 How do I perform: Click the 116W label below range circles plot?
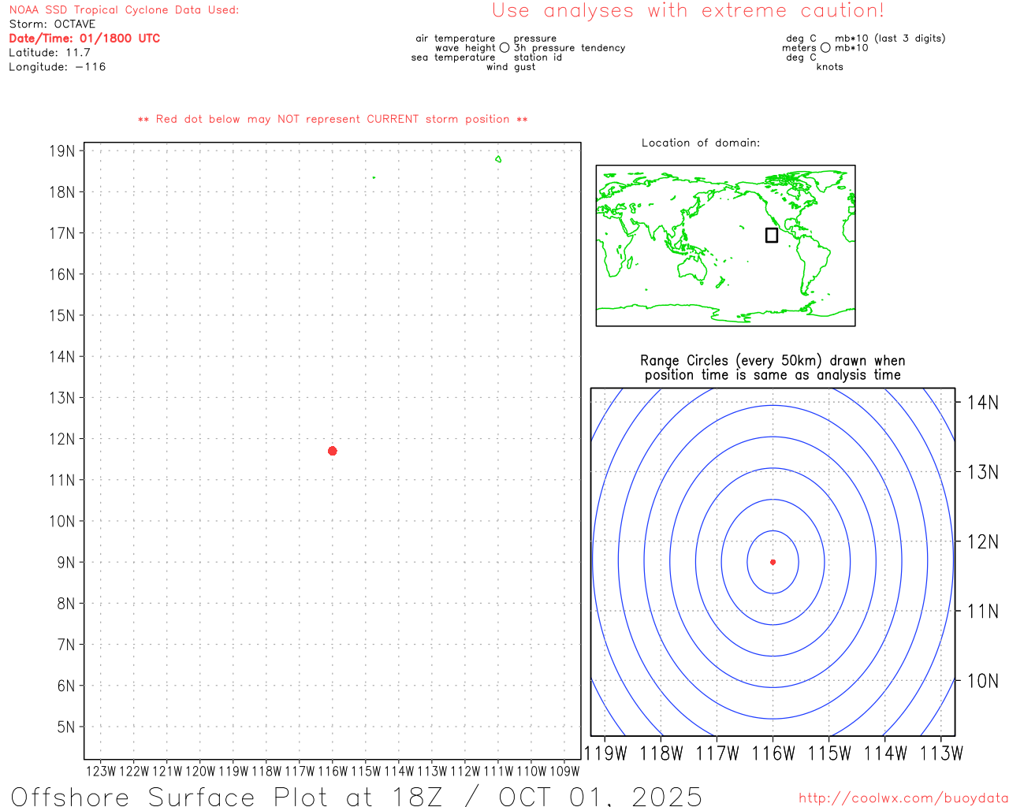point(773,753)
